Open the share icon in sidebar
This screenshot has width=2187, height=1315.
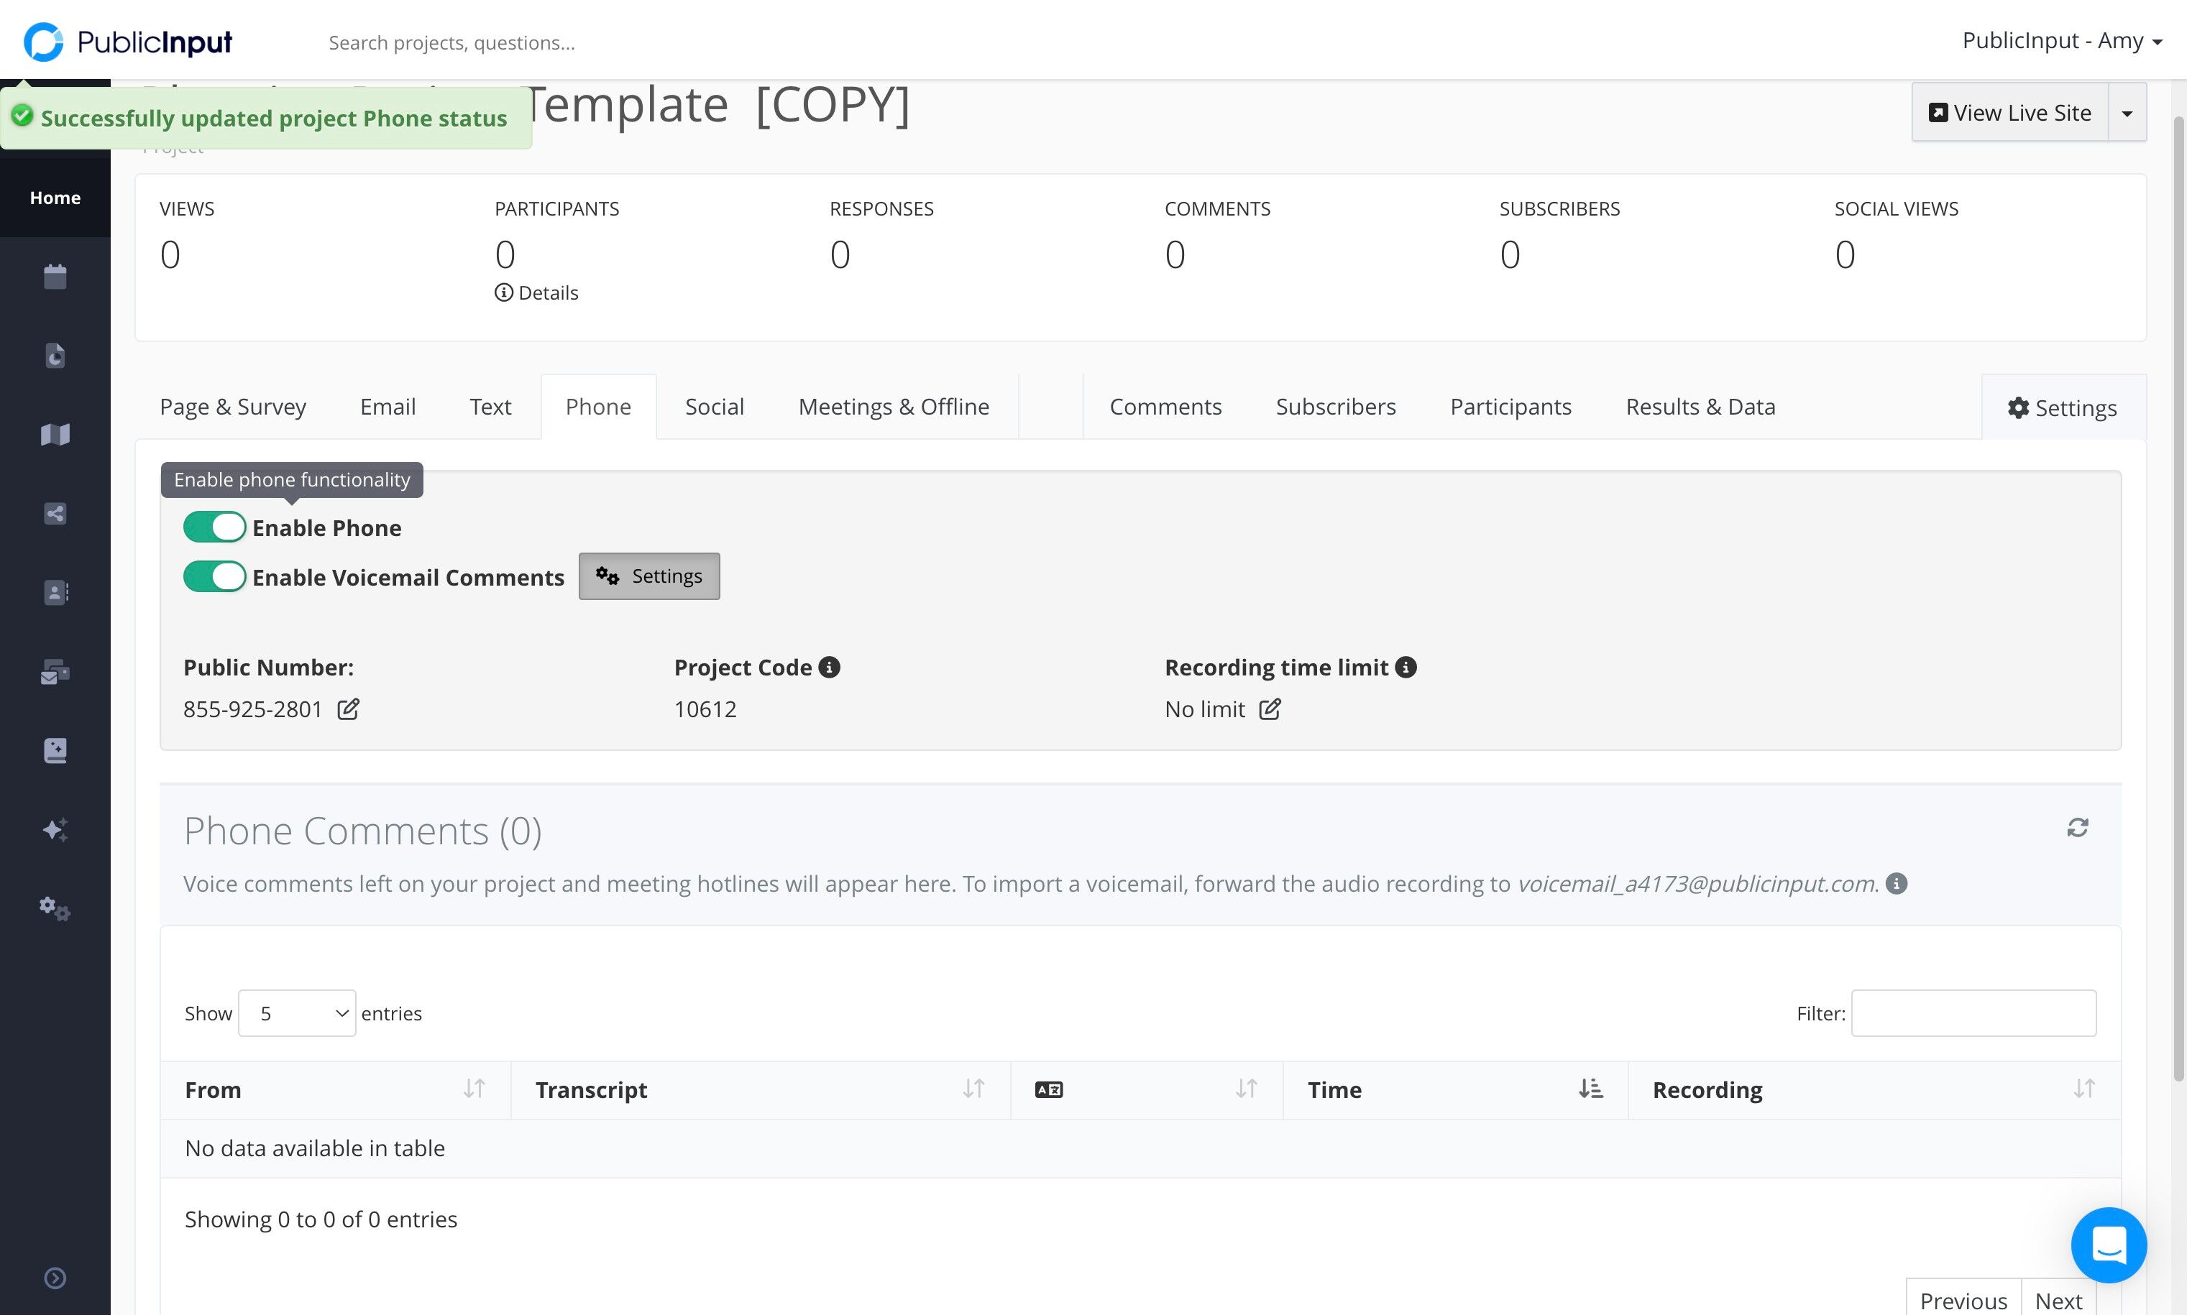tap(55, 514)
